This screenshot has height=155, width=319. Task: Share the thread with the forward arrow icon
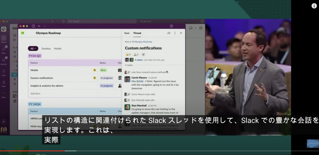[169, 33]
